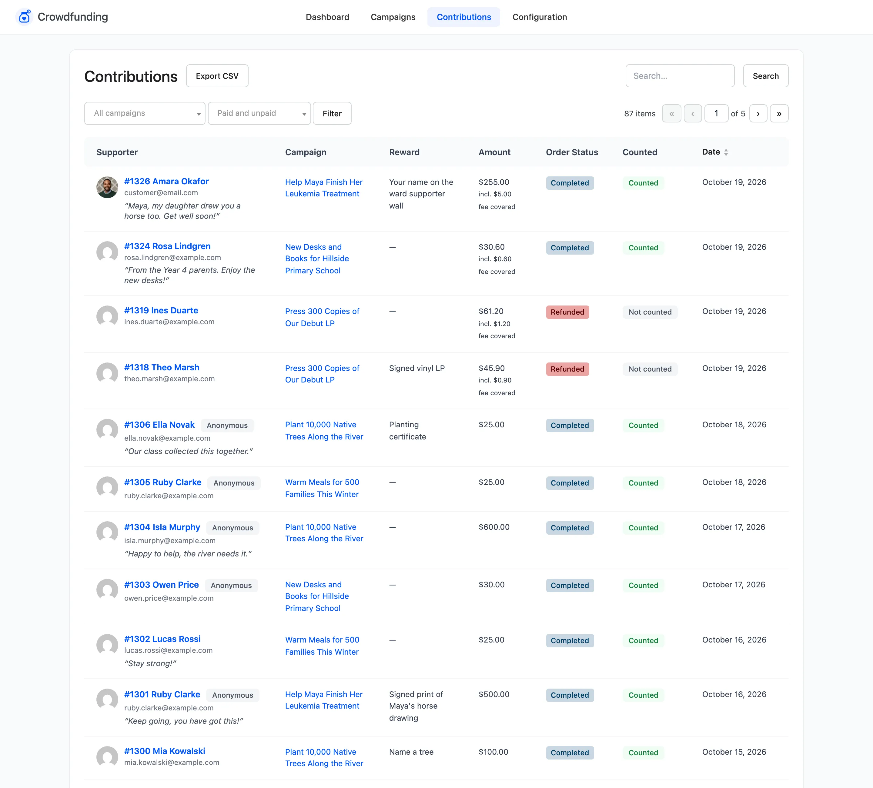Click Mia Kowalski's placeholder avatar
Screen dimensions: 873x788
click(x=107, y=757)
